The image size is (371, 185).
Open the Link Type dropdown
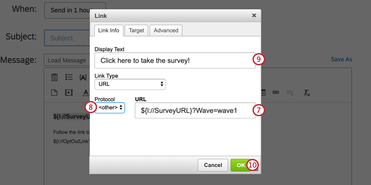coord(130,84)
